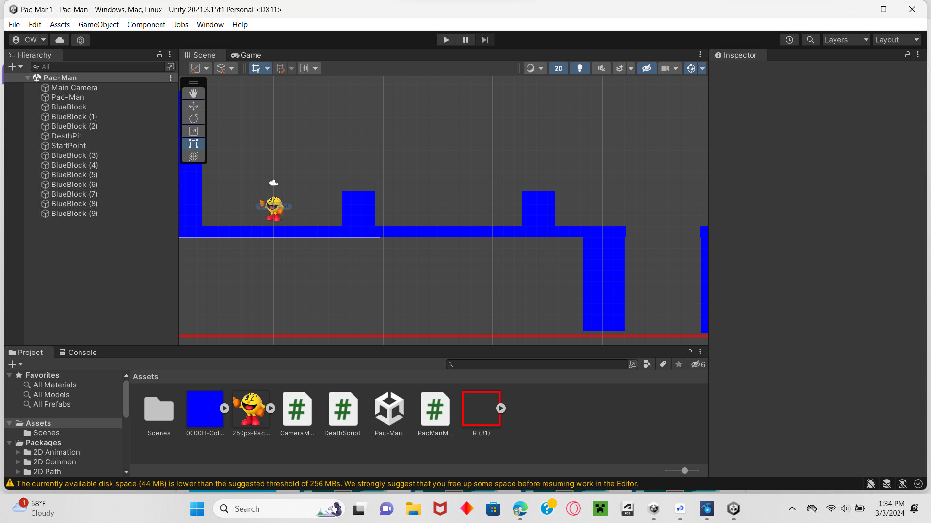Open the File menu
This screenshot has height=523, width=931.
(15, 24)
